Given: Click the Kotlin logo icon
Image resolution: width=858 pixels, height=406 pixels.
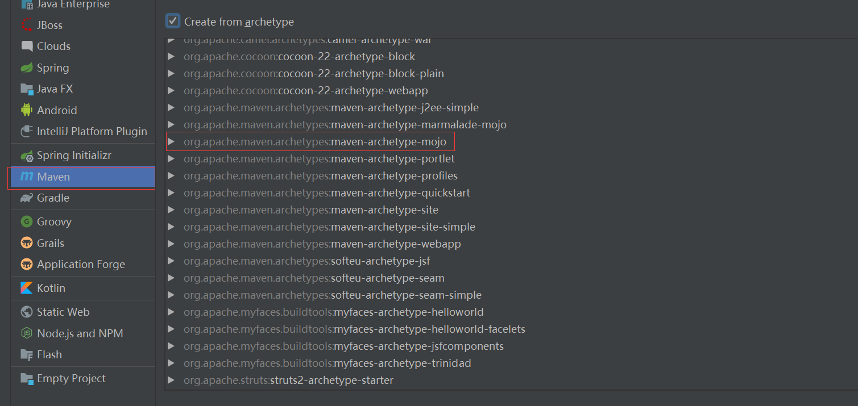Looking at the screenshot, I should [27, 288].
